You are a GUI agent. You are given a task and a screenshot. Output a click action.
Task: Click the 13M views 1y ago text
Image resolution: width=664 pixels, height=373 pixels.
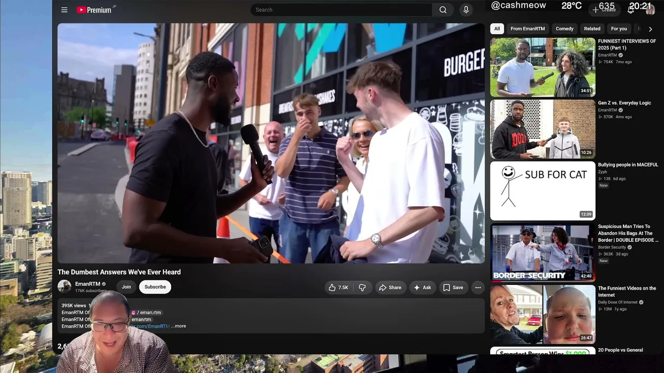pos(613,309)
